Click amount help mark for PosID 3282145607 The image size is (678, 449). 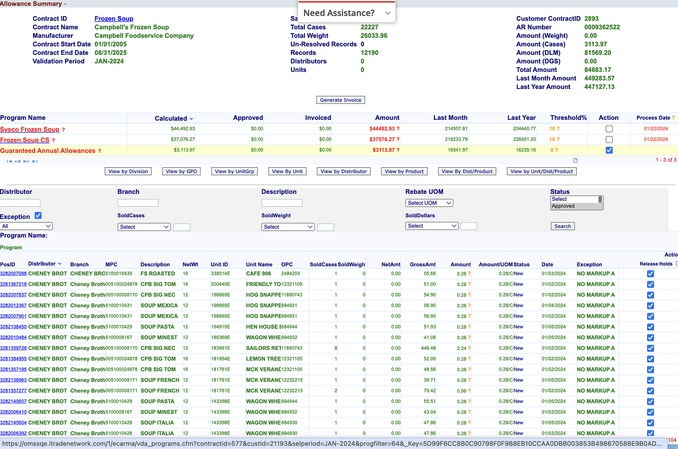469,402
